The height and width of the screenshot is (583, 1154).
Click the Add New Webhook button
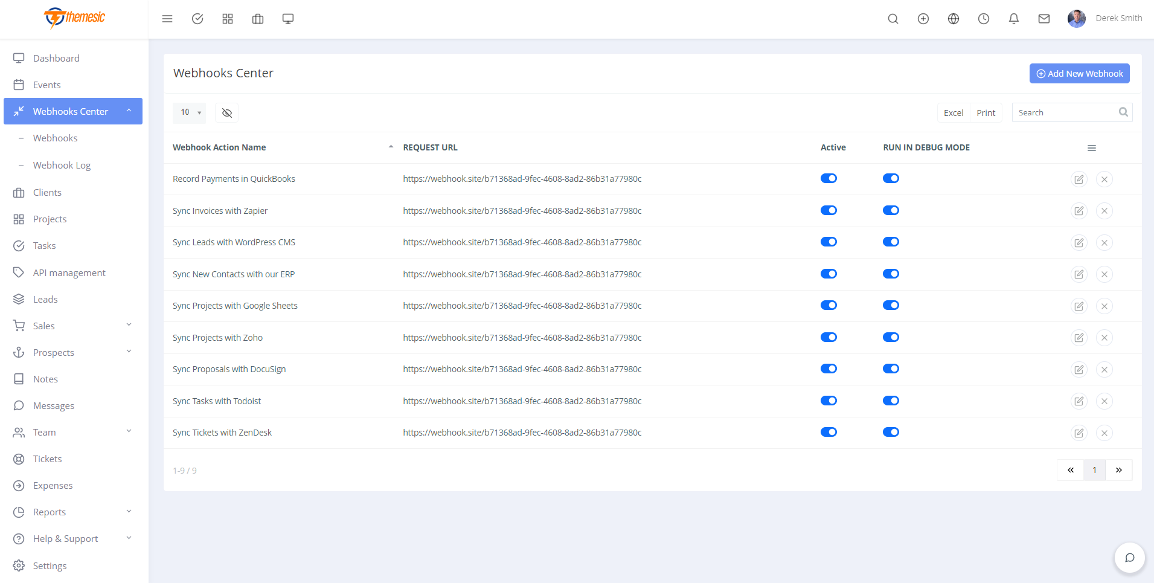click(1079, 73)
